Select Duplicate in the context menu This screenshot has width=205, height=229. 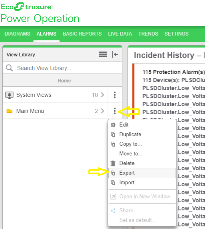130,134
